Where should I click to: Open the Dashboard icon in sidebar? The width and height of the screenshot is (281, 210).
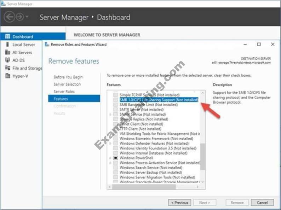(x=7, y=37)
